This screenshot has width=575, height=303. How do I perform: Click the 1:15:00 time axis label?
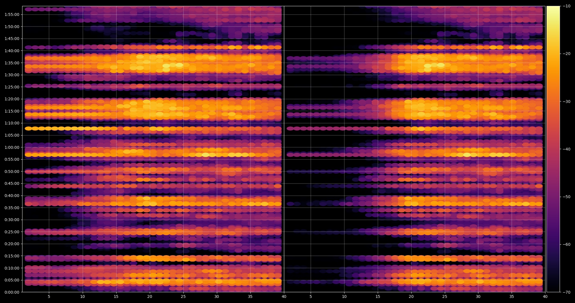pos(12,111)
